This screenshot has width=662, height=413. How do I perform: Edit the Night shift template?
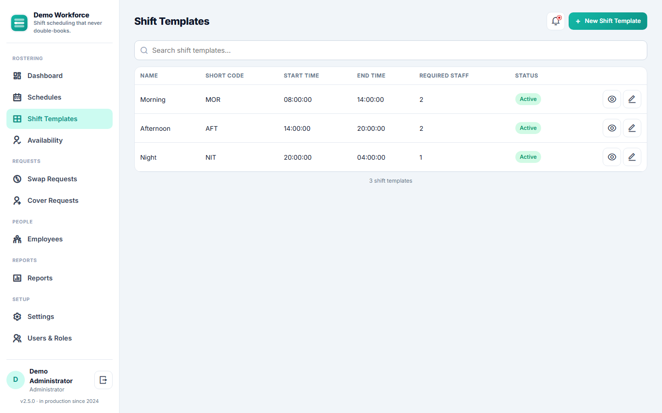[632, 157]
